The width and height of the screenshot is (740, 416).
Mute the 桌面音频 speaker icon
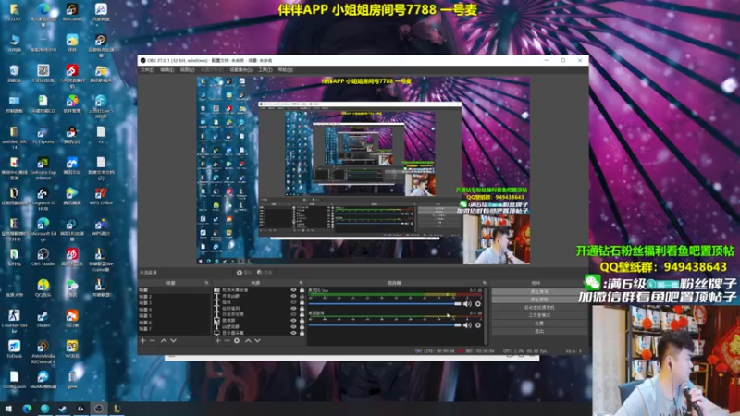(x=467, y=325)
